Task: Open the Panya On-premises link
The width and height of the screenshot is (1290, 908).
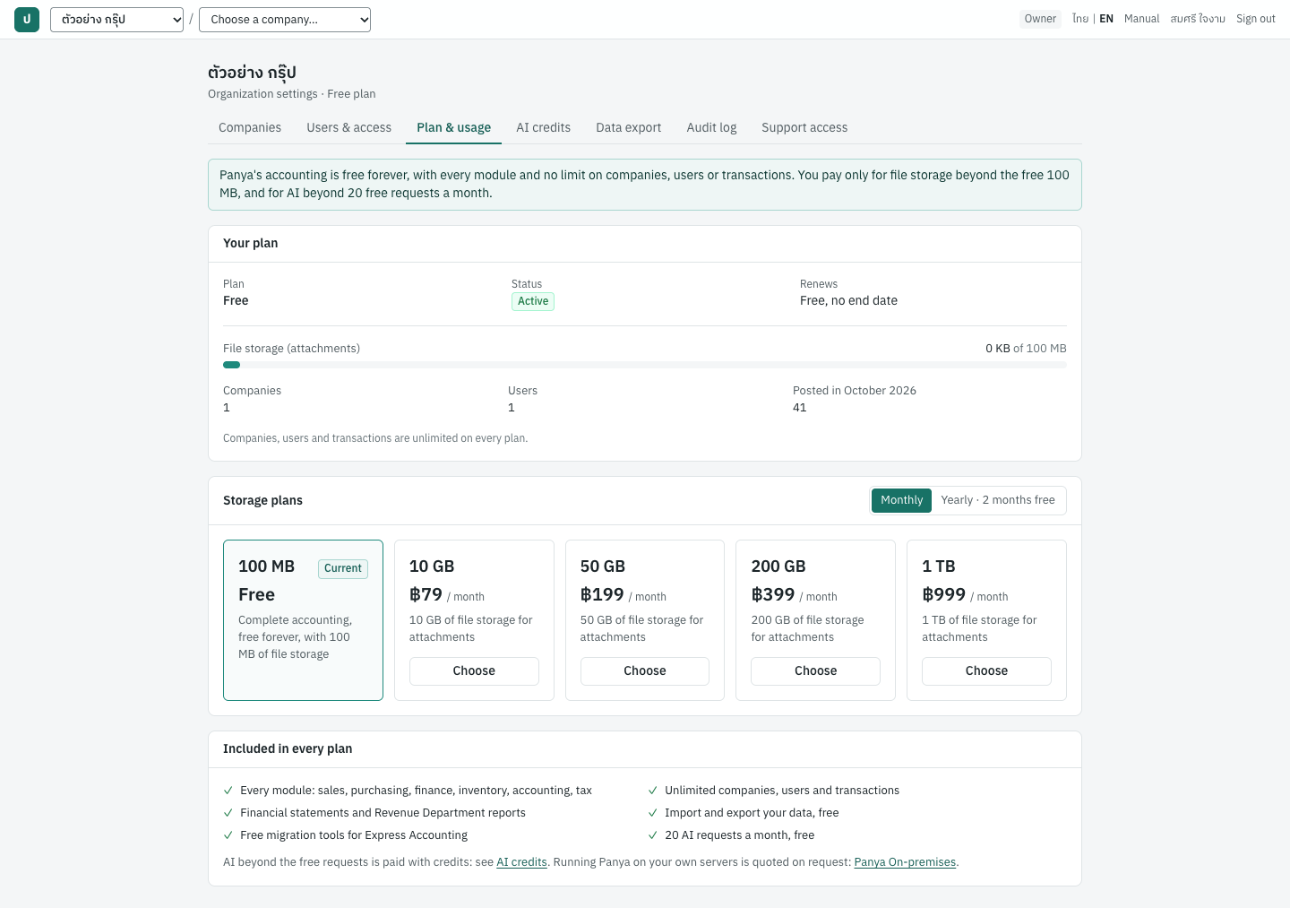Action: 905,862
